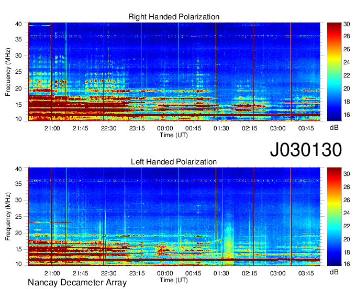Click the 'Time (UT)' label under the bottom plot

coord(174,280)
